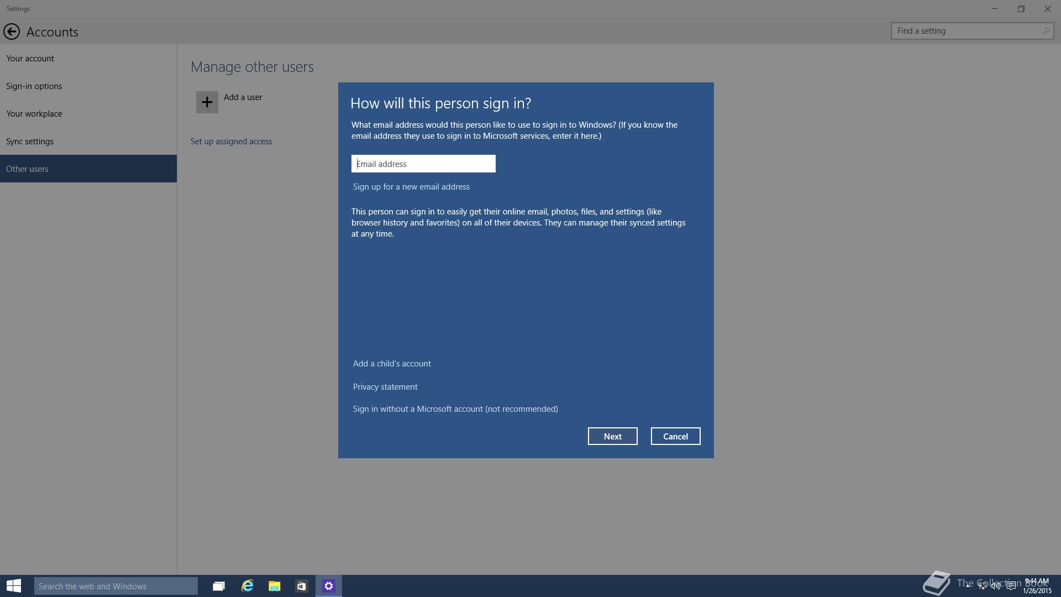Click the network icon in the system tray
This screenshot has height=597, width=1061.
[982, 586]
